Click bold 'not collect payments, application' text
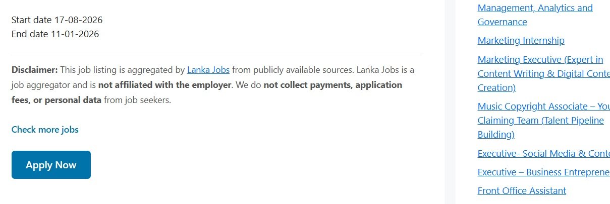Screen dimensions: 610x204 [x=332, y=85]
